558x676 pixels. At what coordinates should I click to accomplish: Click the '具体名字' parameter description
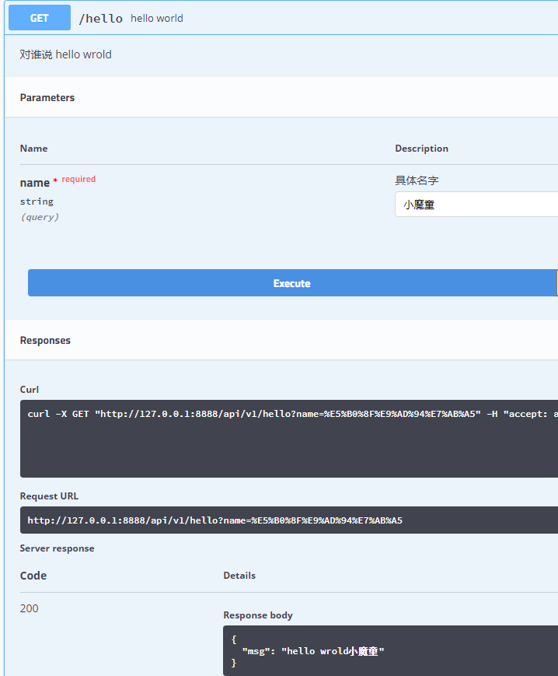tap(417, 180)
